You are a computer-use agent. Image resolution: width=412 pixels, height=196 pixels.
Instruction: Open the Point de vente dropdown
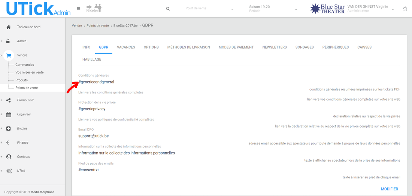209,9
